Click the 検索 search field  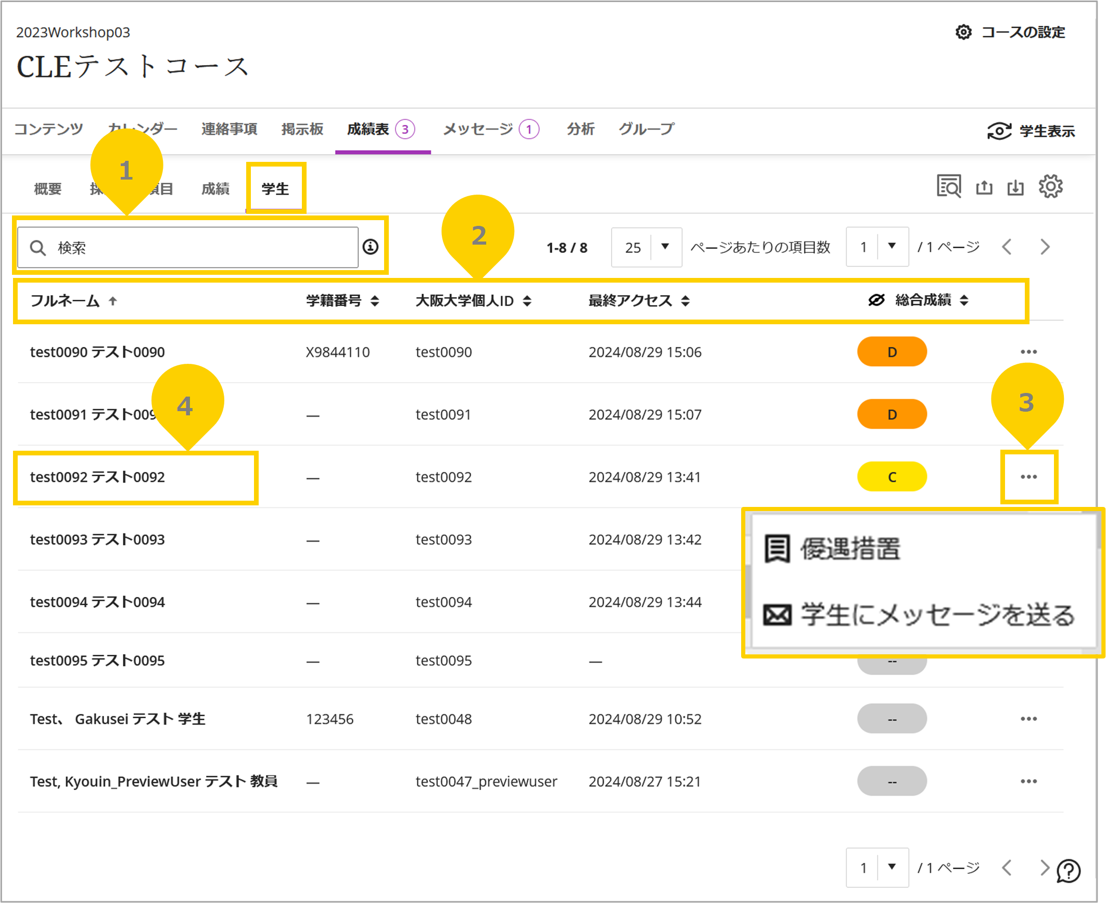188,247
